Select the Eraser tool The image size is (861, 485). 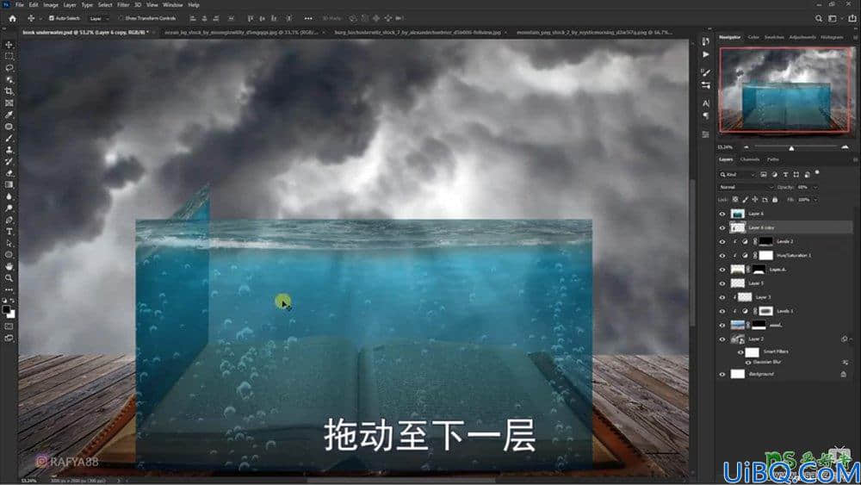tap(9, 173)
